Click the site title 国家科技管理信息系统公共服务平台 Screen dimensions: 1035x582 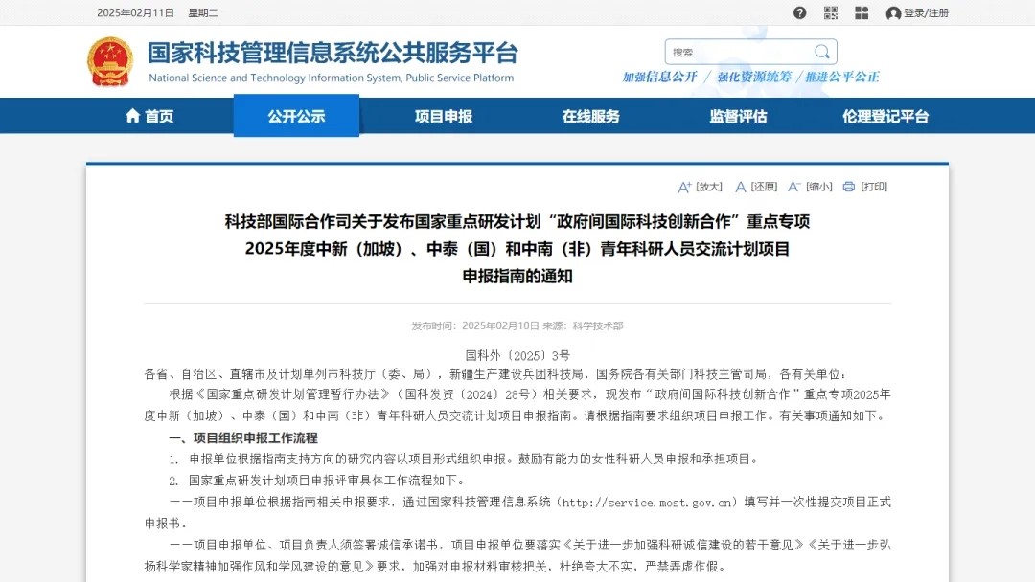tap(333, 53)
